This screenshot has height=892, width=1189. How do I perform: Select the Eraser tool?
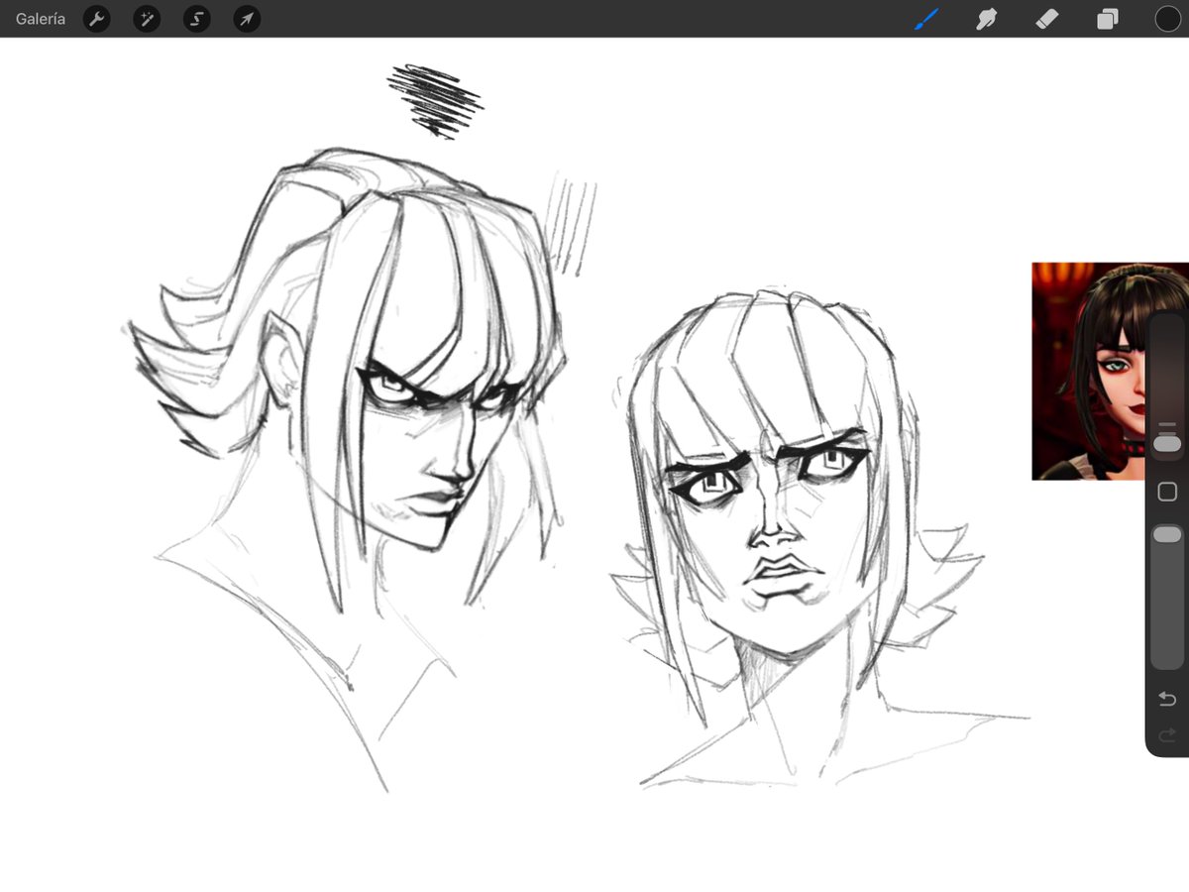(1047, 19)
